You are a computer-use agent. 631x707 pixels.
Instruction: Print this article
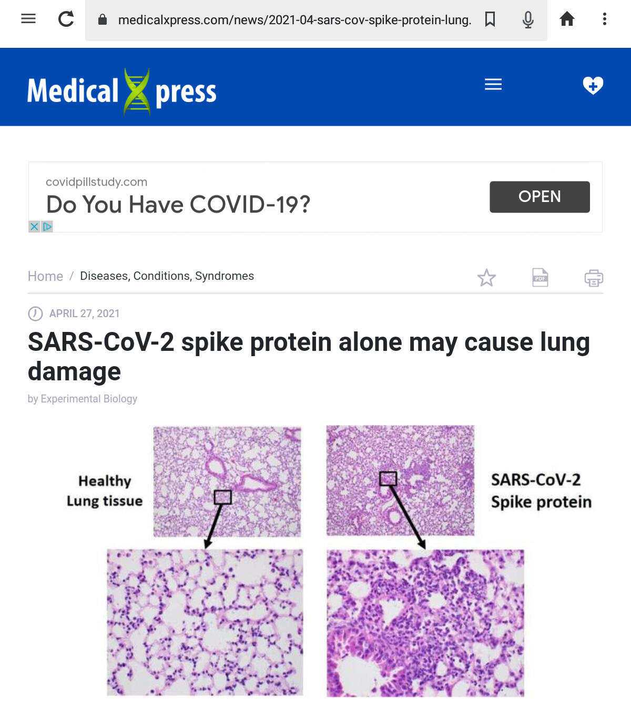tap(594, 278)
